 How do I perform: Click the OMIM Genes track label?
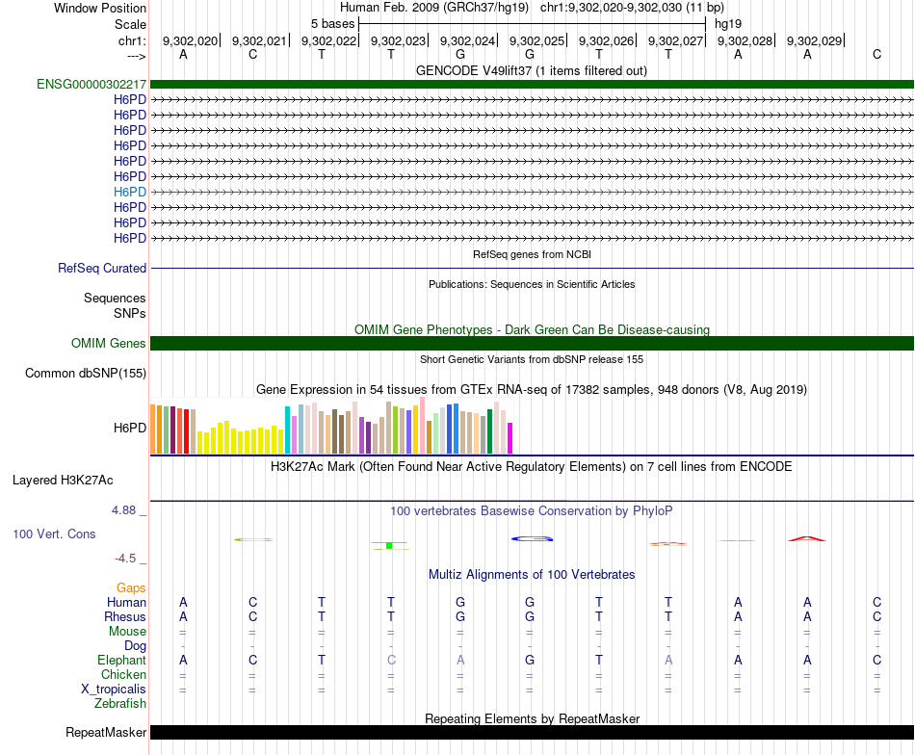tap(108, 343)
